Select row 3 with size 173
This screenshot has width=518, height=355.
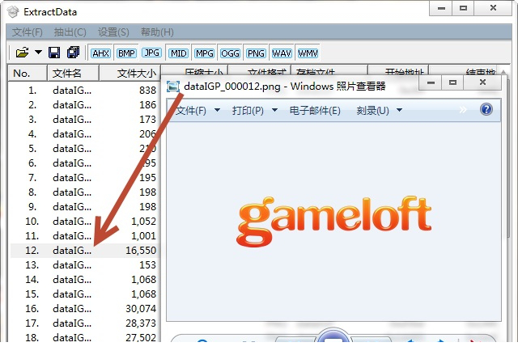(84, 119)
